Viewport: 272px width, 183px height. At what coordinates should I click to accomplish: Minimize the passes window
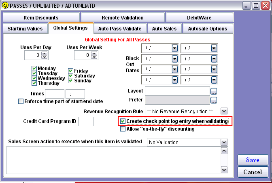[246, 6]
